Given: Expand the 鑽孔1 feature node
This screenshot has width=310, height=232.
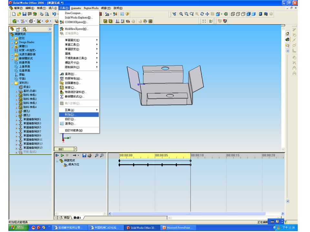Looking at the screenshot, I should (x=16, y=112).
